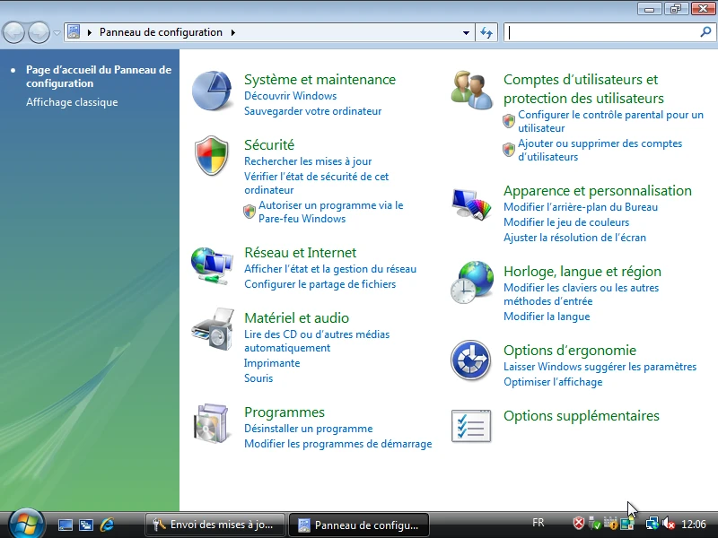This screenshot has height=538, width=718.
Task: Click Modifier le jeu de couleurs
Action: pyautogui.click(x=566, y=222)
